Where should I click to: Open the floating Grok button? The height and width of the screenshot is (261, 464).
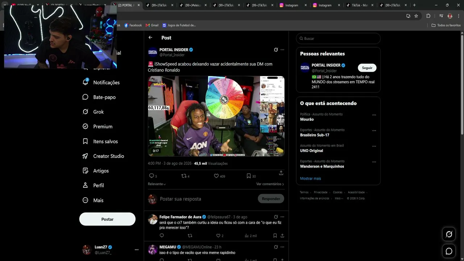[x=449, y=234]
